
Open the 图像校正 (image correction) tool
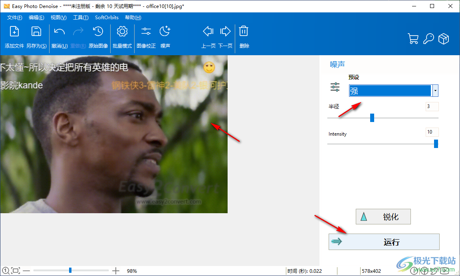[x=146, y=32]
